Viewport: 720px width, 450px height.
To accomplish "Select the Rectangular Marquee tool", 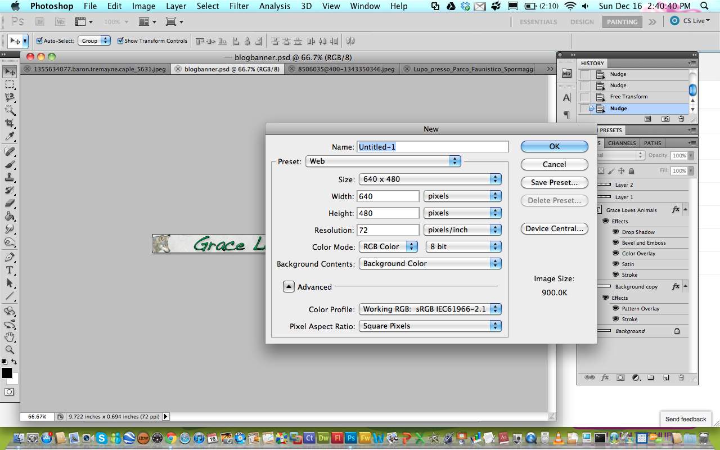I will [x=10, y=84].
